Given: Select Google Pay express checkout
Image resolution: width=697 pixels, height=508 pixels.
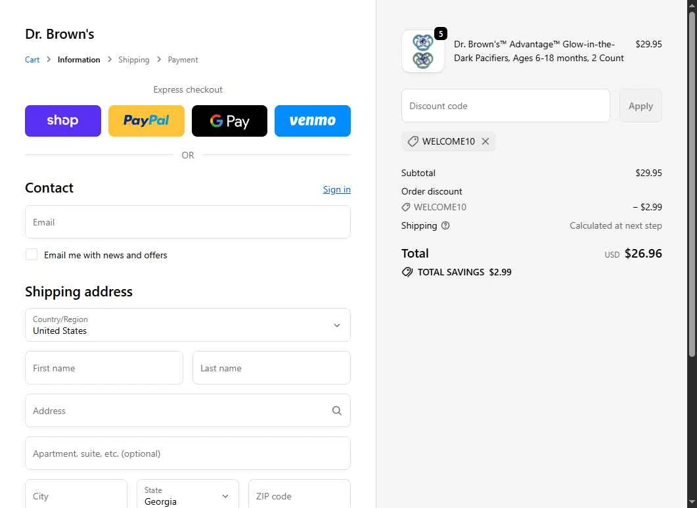Looking at the screenshot, I should click(x=229, y=120).
